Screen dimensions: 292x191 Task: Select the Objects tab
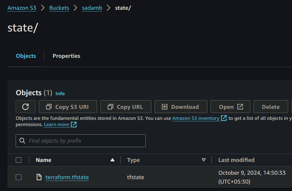(26, 56)
